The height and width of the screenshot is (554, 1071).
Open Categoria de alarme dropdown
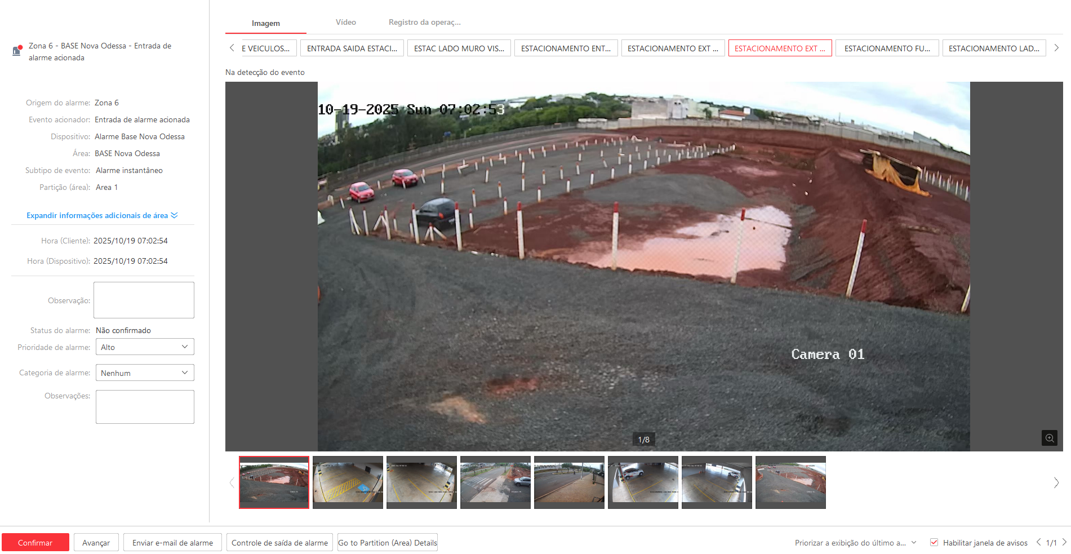(145, 373)
